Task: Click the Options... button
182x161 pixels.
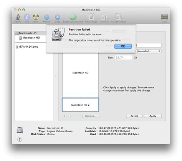Action: click(91, 116)
